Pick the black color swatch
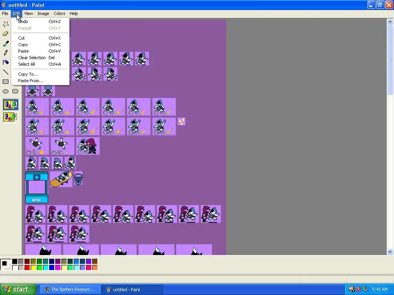The height and width of the screenshot is (295, 394). (x=15, y=262)
